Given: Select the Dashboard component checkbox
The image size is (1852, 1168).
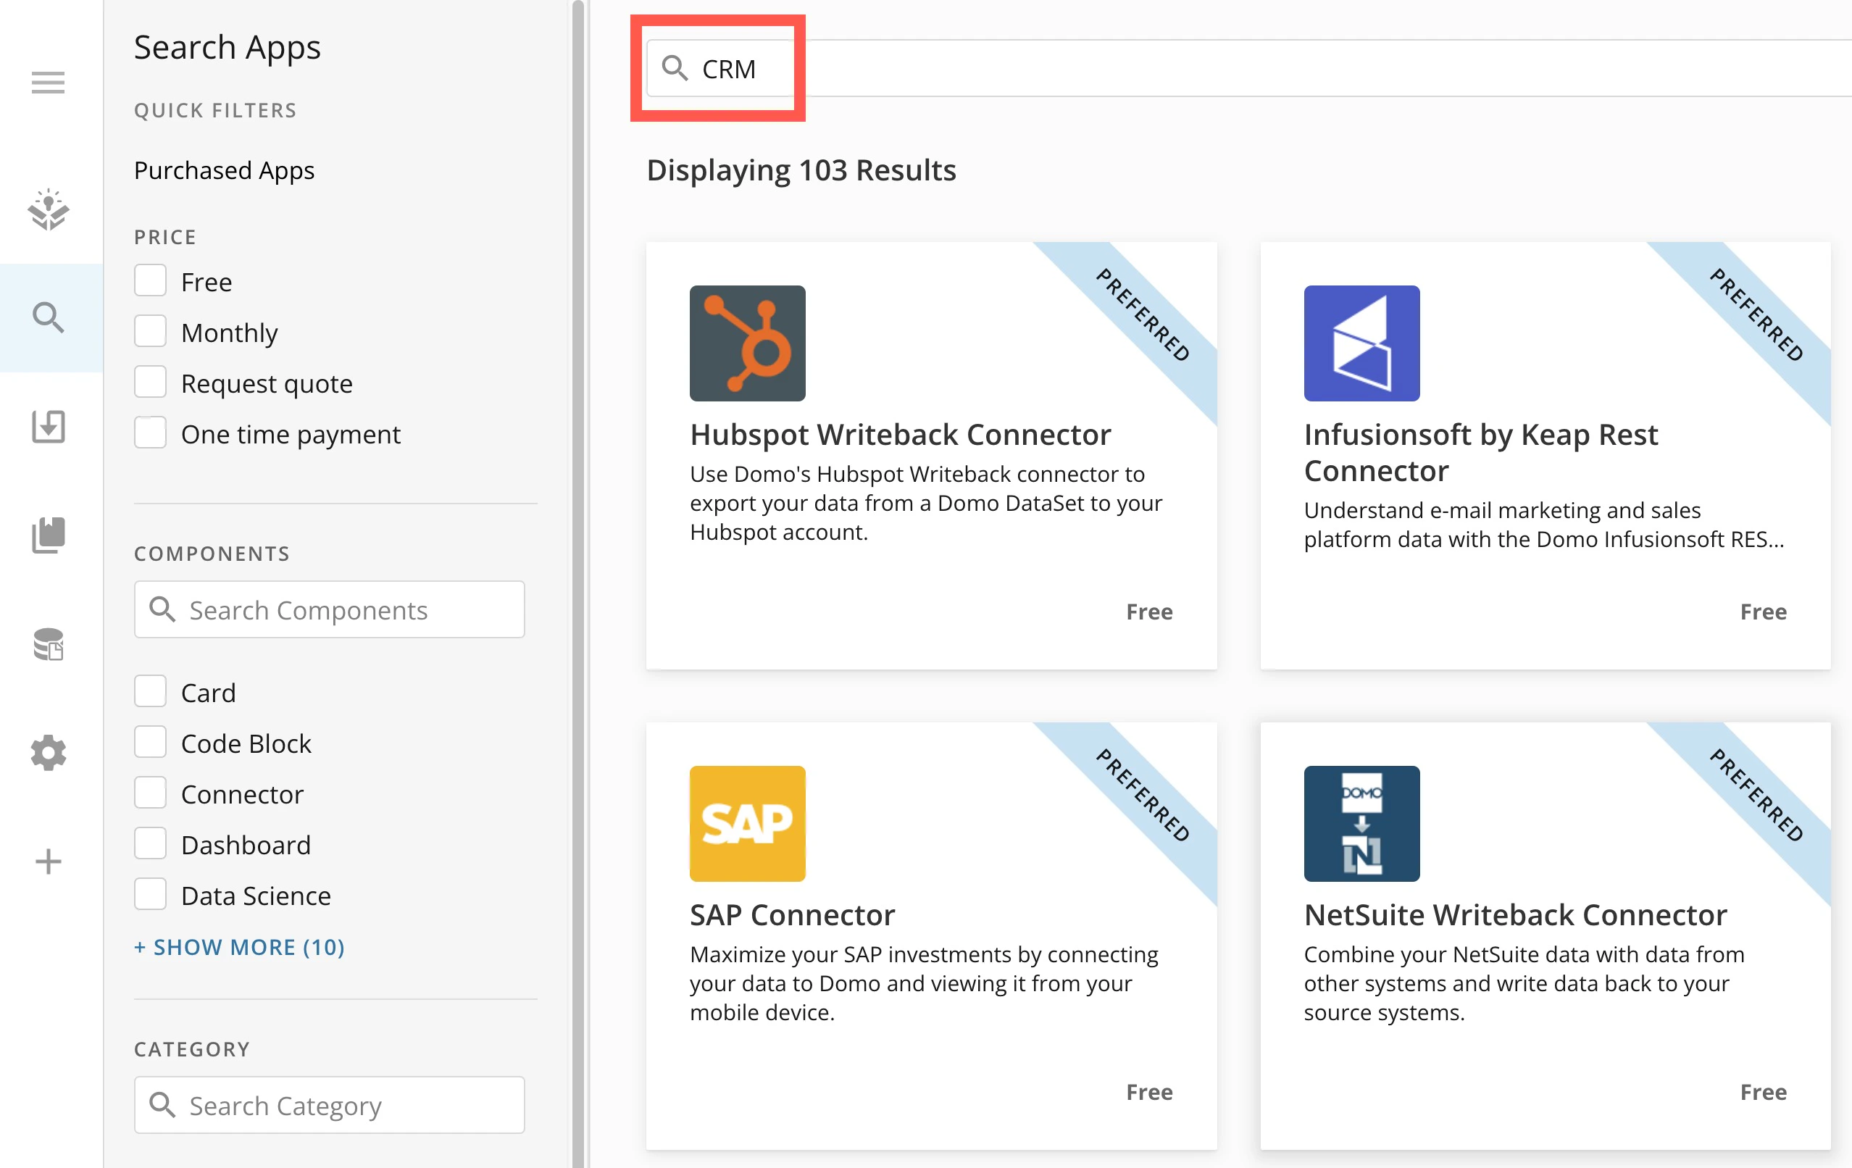Looking at the screenshot, I should [x=150, y=843].
